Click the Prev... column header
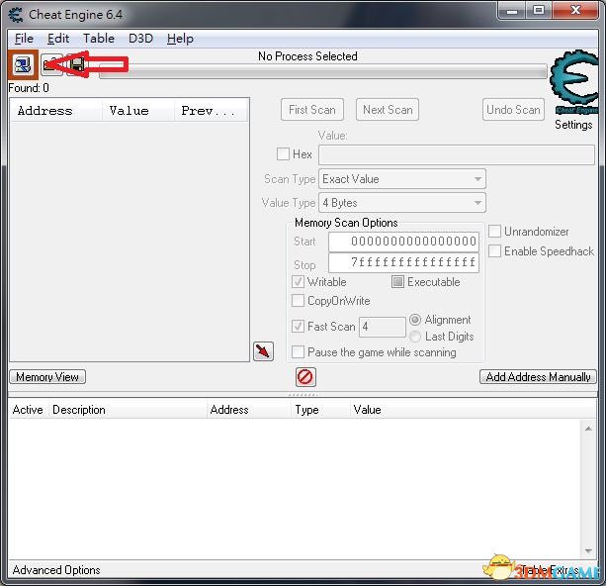Screen dimensions: 606x586 pos(211,111)
